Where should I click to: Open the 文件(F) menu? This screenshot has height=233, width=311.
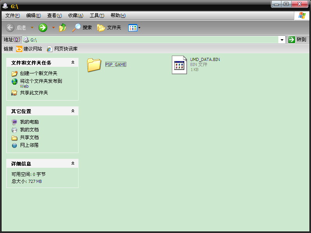(x=12, y=16)
